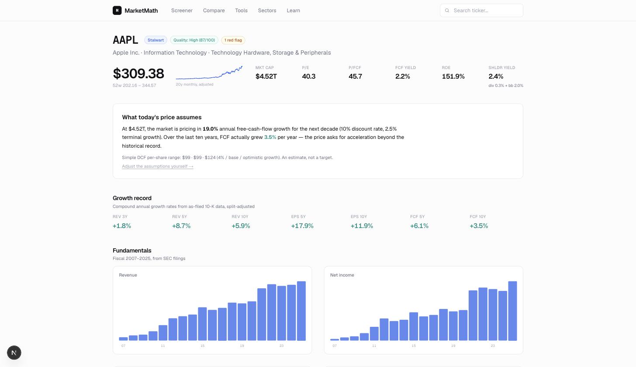
Task: Click the EPS 10Y value +11.9%
Action: click(362, 226)
